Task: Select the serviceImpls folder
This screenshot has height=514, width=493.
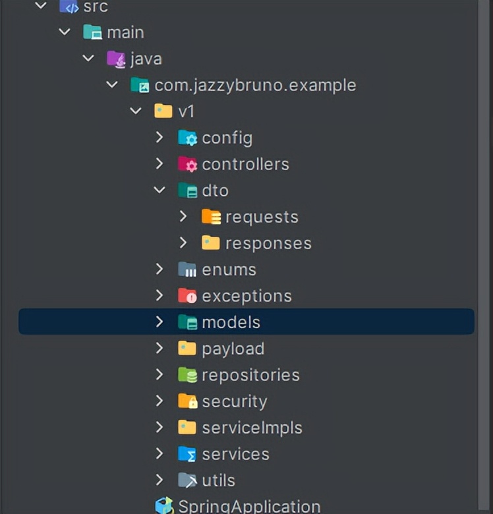Action: pos(252,428)
